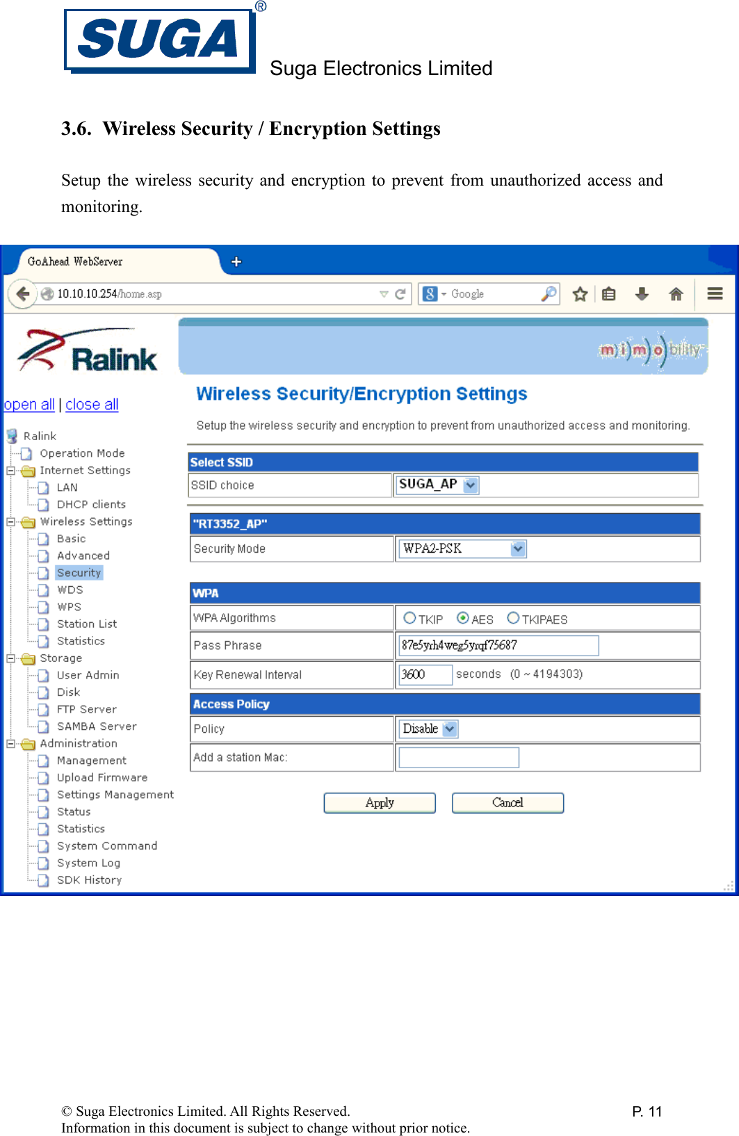739x1136 pixels.
Task: Open the browser hamburger menu
Action: pyautogui.click(x=715, y=293)
